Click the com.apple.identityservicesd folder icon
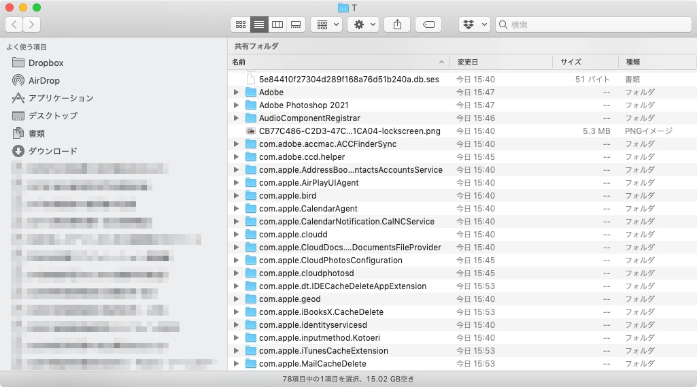 pos(251,324)
